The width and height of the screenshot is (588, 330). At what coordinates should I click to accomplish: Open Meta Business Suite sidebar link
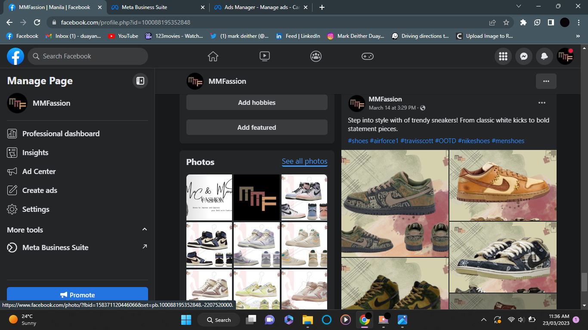pyautogui.click(x=77, y=247)
